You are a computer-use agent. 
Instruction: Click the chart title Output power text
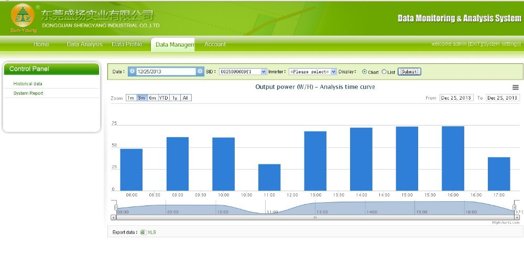pyautogui.click(x=315, y=87)
